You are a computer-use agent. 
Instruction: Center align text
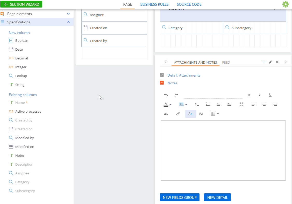pos(264,104)
